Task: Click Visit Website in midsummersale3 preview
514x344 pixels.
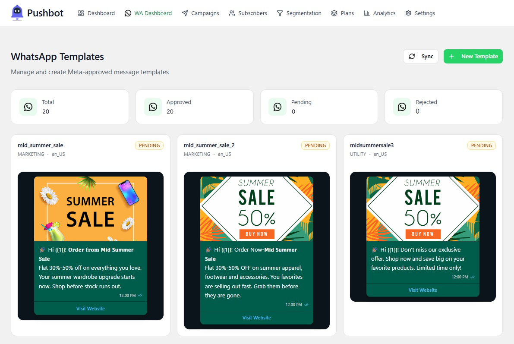Action: click(x=423, y=290)
